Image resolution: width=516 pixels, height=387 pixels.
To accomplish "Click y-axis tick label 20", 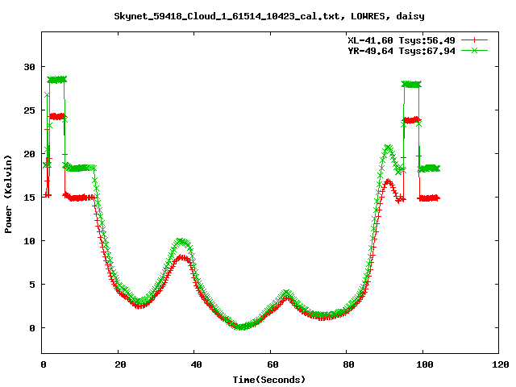I will tap(29, 154).
